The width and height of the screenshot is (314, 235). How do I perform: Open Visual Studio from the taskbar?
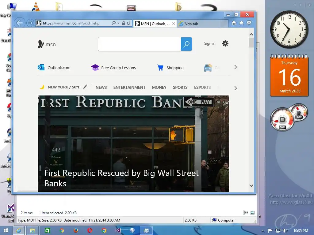pos(118,230)
